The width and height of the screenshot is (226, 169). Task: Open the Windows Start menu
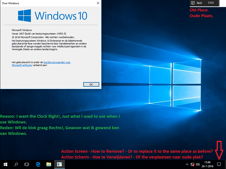pyautogui.click(x=5, y=164)
